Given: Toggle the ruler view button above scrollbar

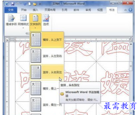Looking at the screenshot, I should [x=131, y=39].
